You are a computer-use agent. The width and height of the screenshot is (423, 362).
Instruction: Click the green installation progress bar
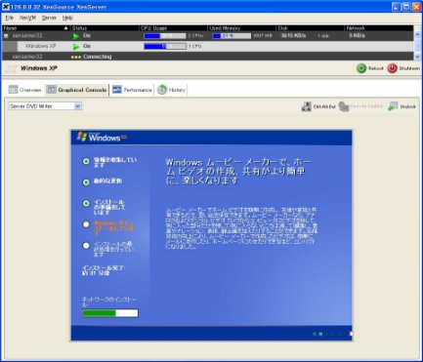(x=110, y=313)
